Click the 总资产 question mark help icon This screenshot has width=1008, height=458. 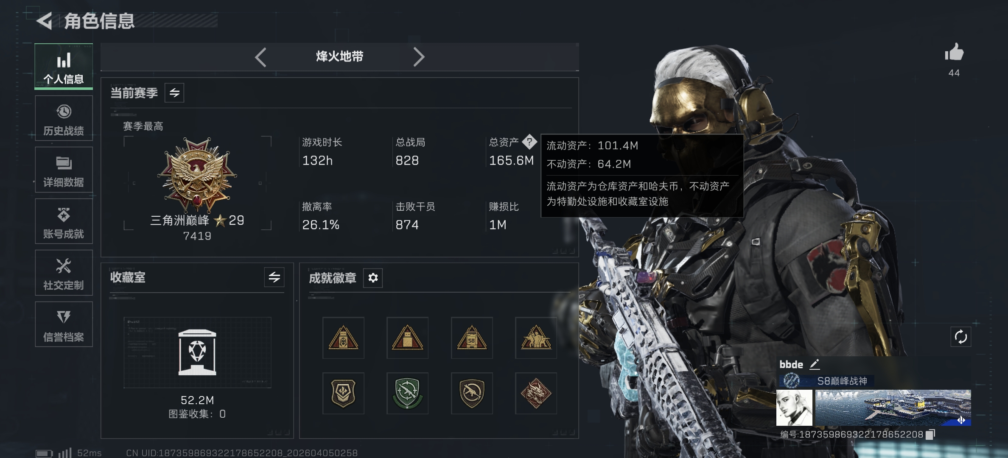tap(529, 142)
